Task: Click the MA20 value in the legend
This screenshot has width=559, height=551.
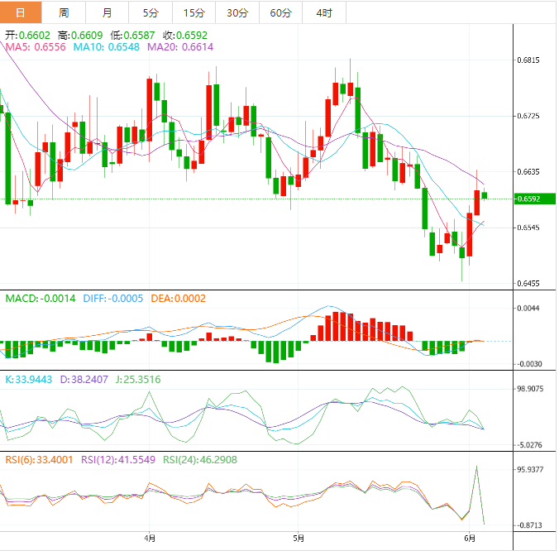Action: tap(179, 48)
